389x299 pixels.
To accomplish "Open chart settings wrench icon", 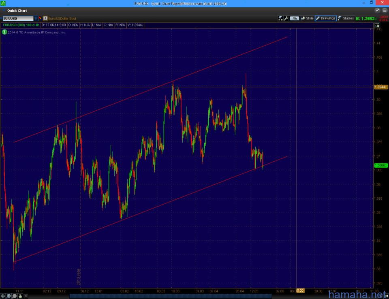I will pyautogui.click(x=286, y=18).
